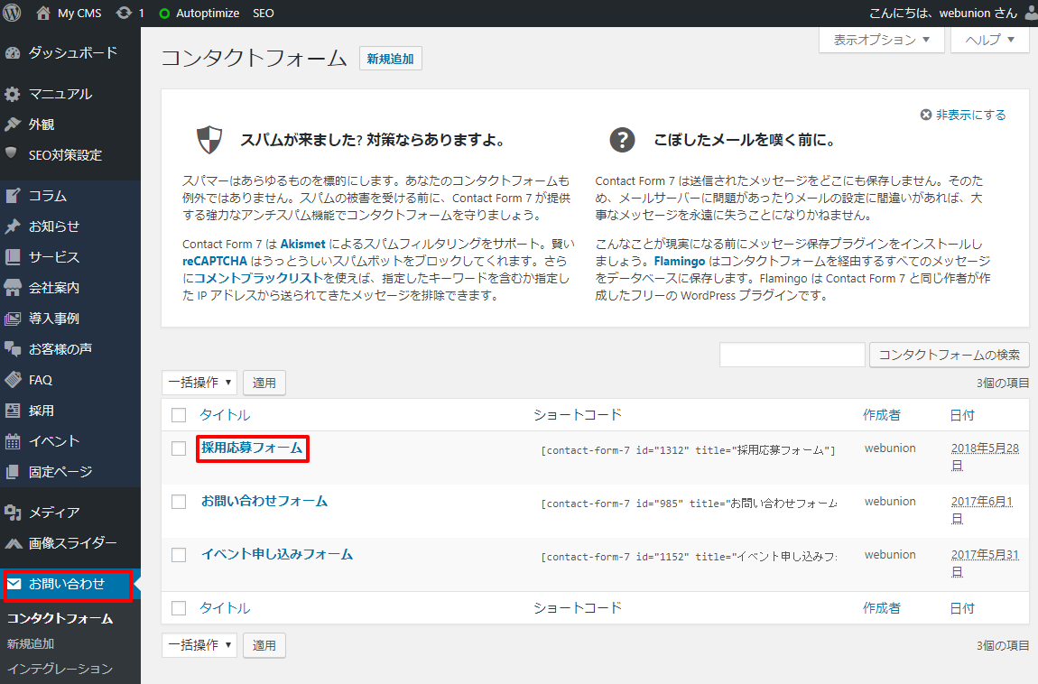
Task: Click the My CMS home icon
Action: point(43,13)
